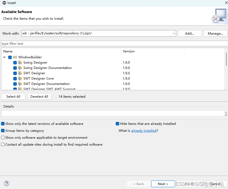Screen dimensions: 228x189
Task: Select the WindowBuilder category label
Action: [30, 57]
